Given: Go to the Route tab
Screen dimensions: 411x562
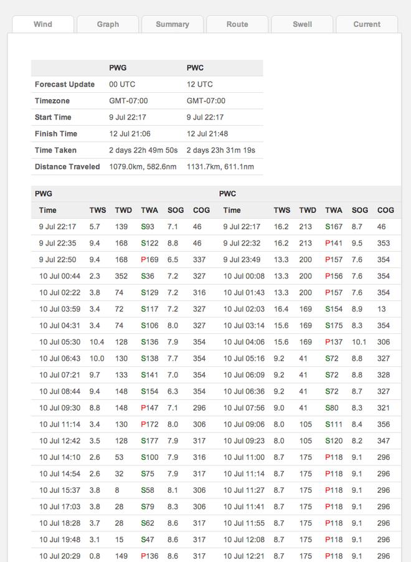Looking at the screenshot, I should (237, 24).
